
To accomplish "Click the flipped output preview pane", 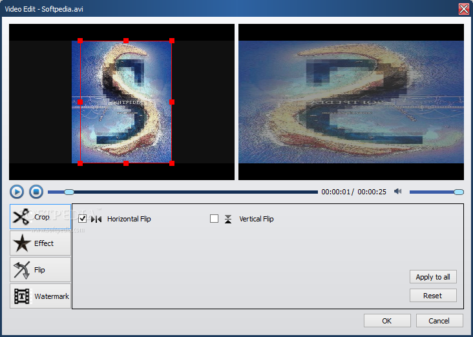I will coord(351,102).
